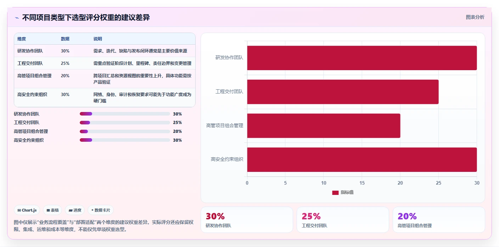Click the 研发协作团队 table cell
The height and width of the screenshot is (247, 499).
pyautogui.click(x=30, y=51)
